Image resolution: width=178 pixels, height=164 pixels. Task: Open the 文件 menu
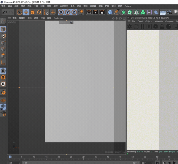pyautogui.click(x=3, y=6)
